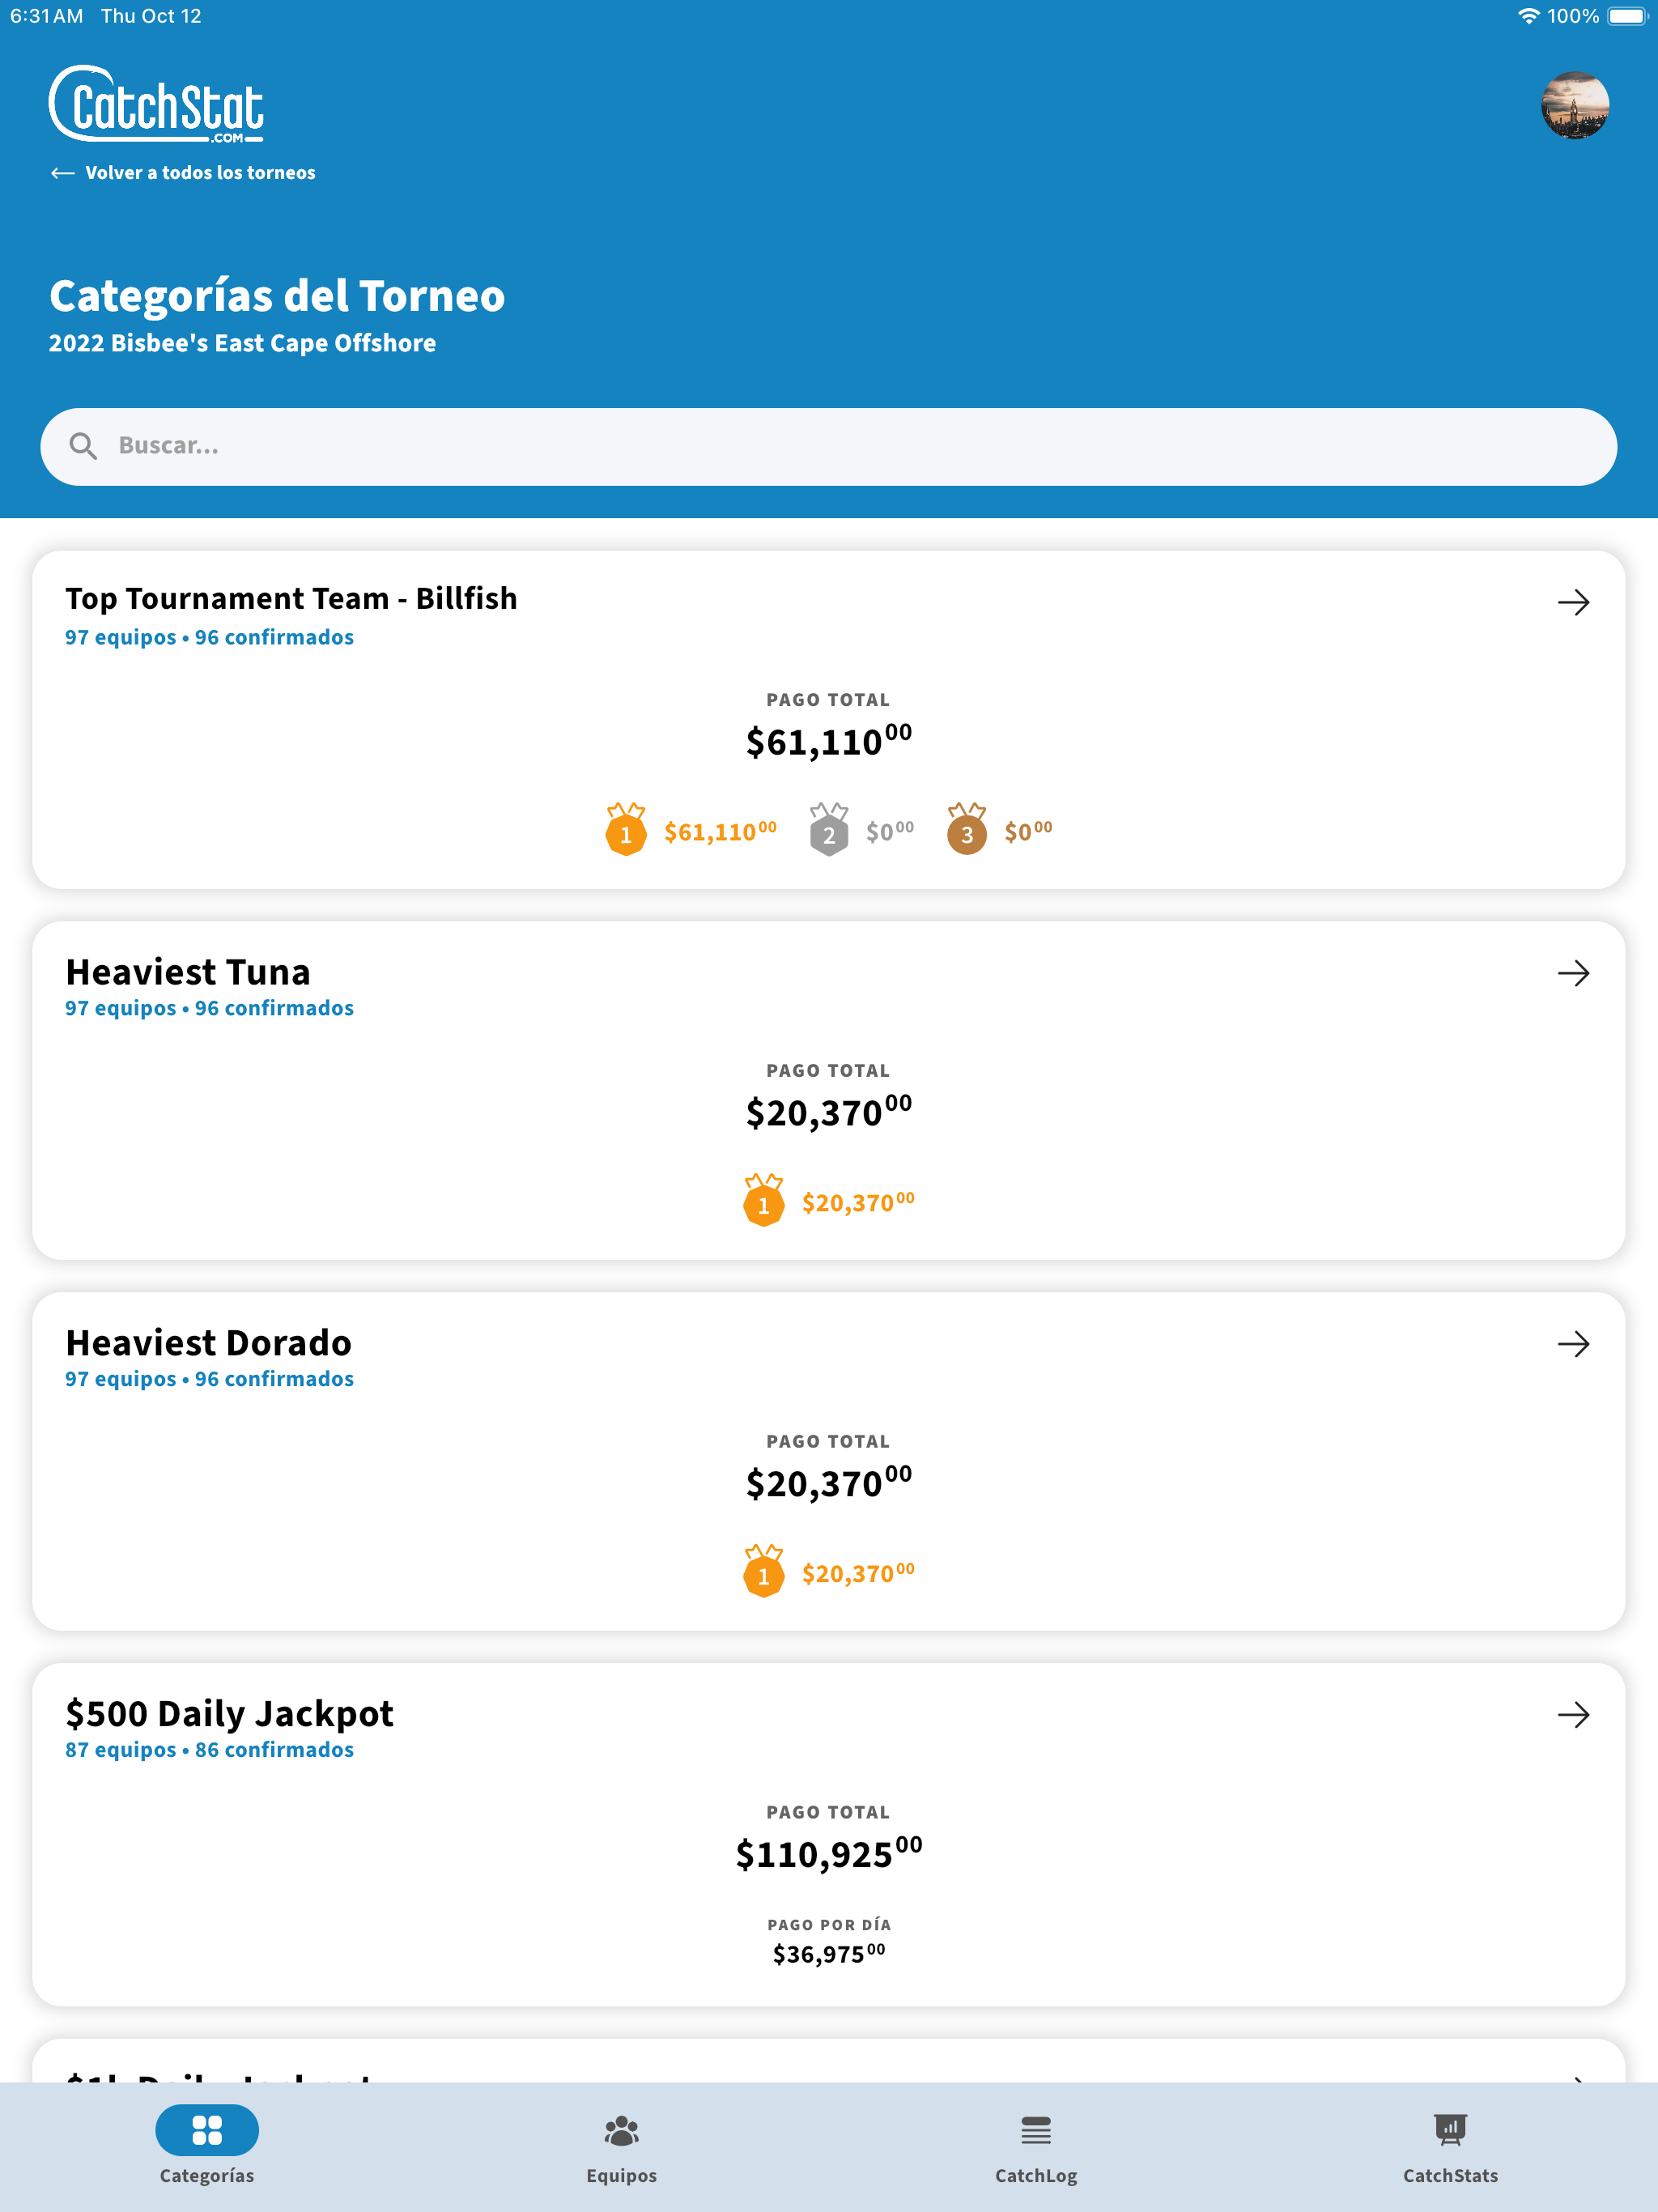Open the user profile avatar
This screenshot has width=1658, height=2212.
[1575, 105]
